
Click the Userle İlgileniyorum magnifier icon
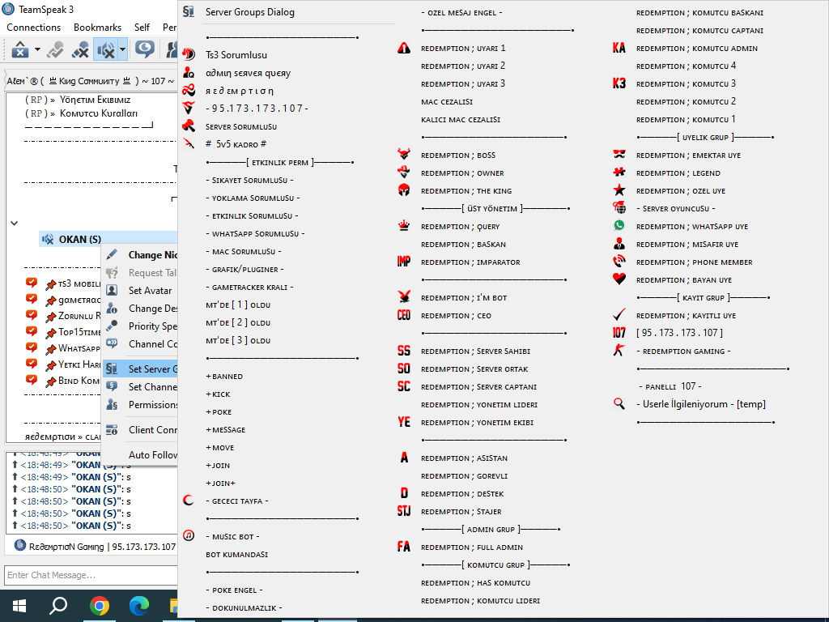(x=619, y=403)
